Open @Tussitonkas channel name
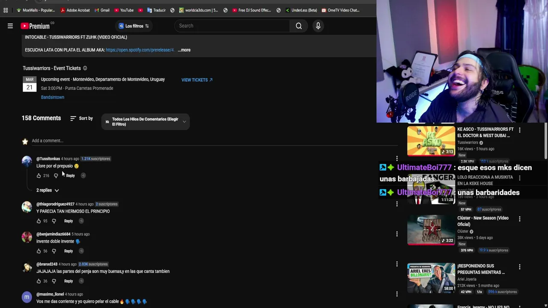Screen dimensions: 548x308 point(48,159)
